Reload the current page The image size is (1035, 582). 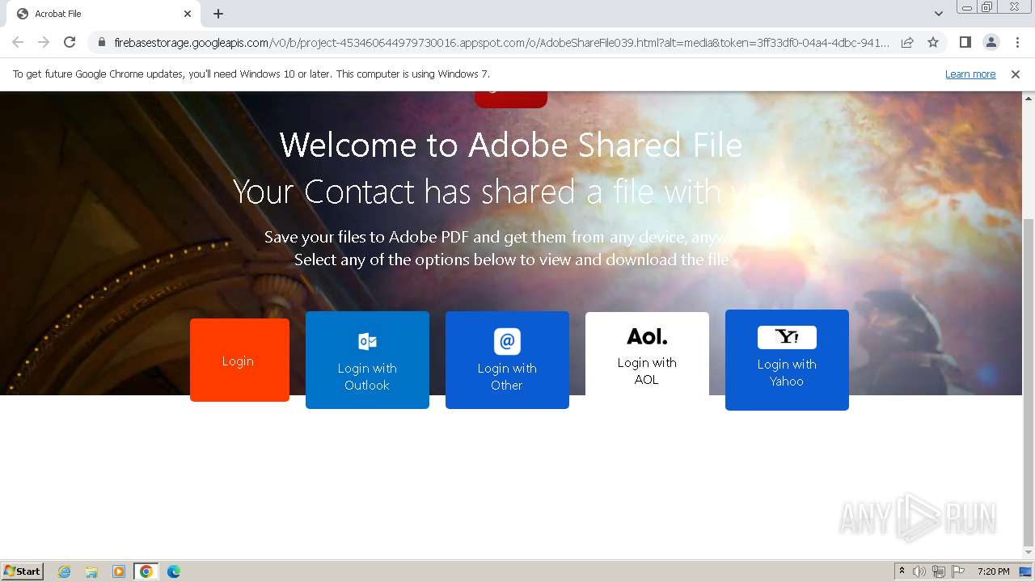click(70, 42)
